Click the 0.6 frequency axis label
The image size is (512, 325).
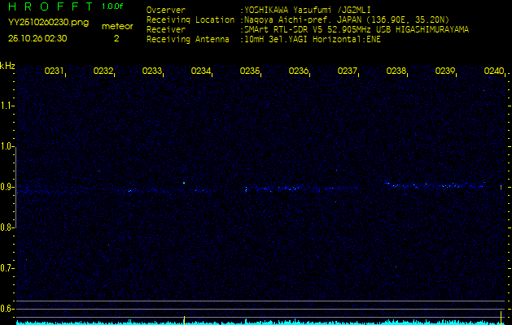[x=7, y=309]
